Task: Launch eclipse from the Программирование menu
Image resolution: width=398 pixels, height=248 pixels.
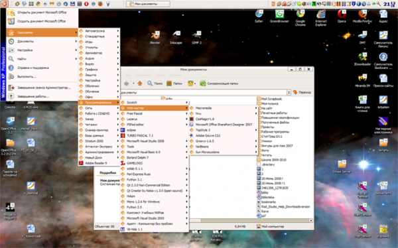Action: coord(154,130)
